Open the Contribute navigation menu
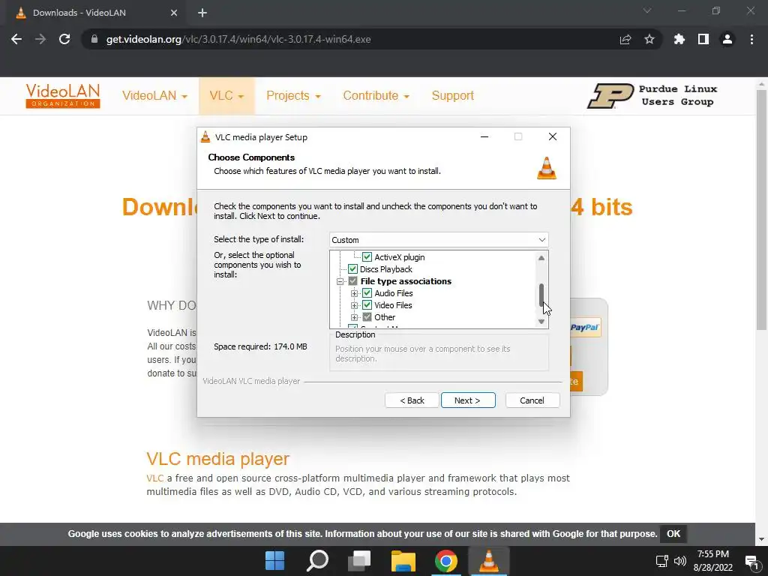Image resolution: width=768 pixels, height=576 pixels. coord(376,95)
